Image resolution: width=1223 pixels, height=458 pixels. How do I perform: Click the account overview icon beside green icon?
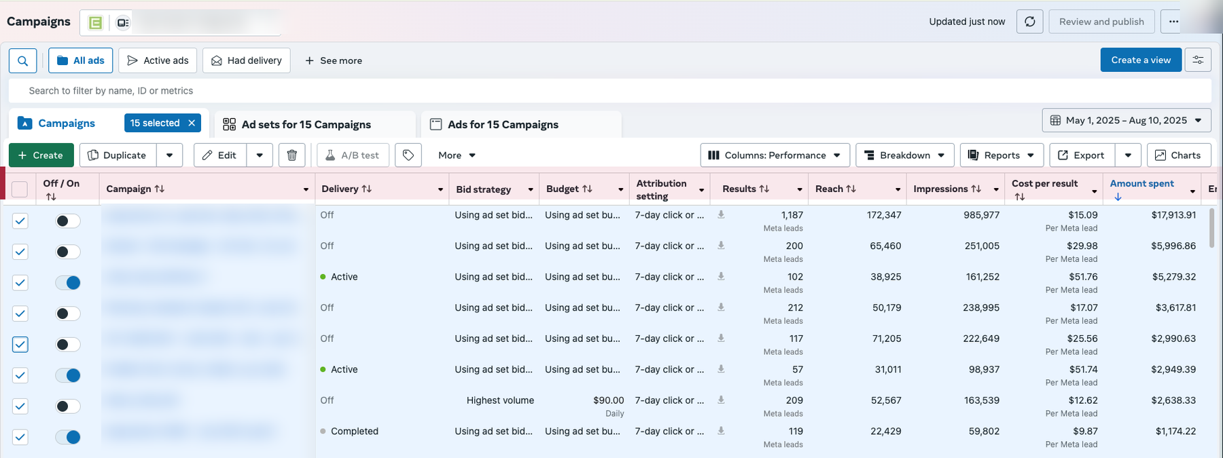123,23
